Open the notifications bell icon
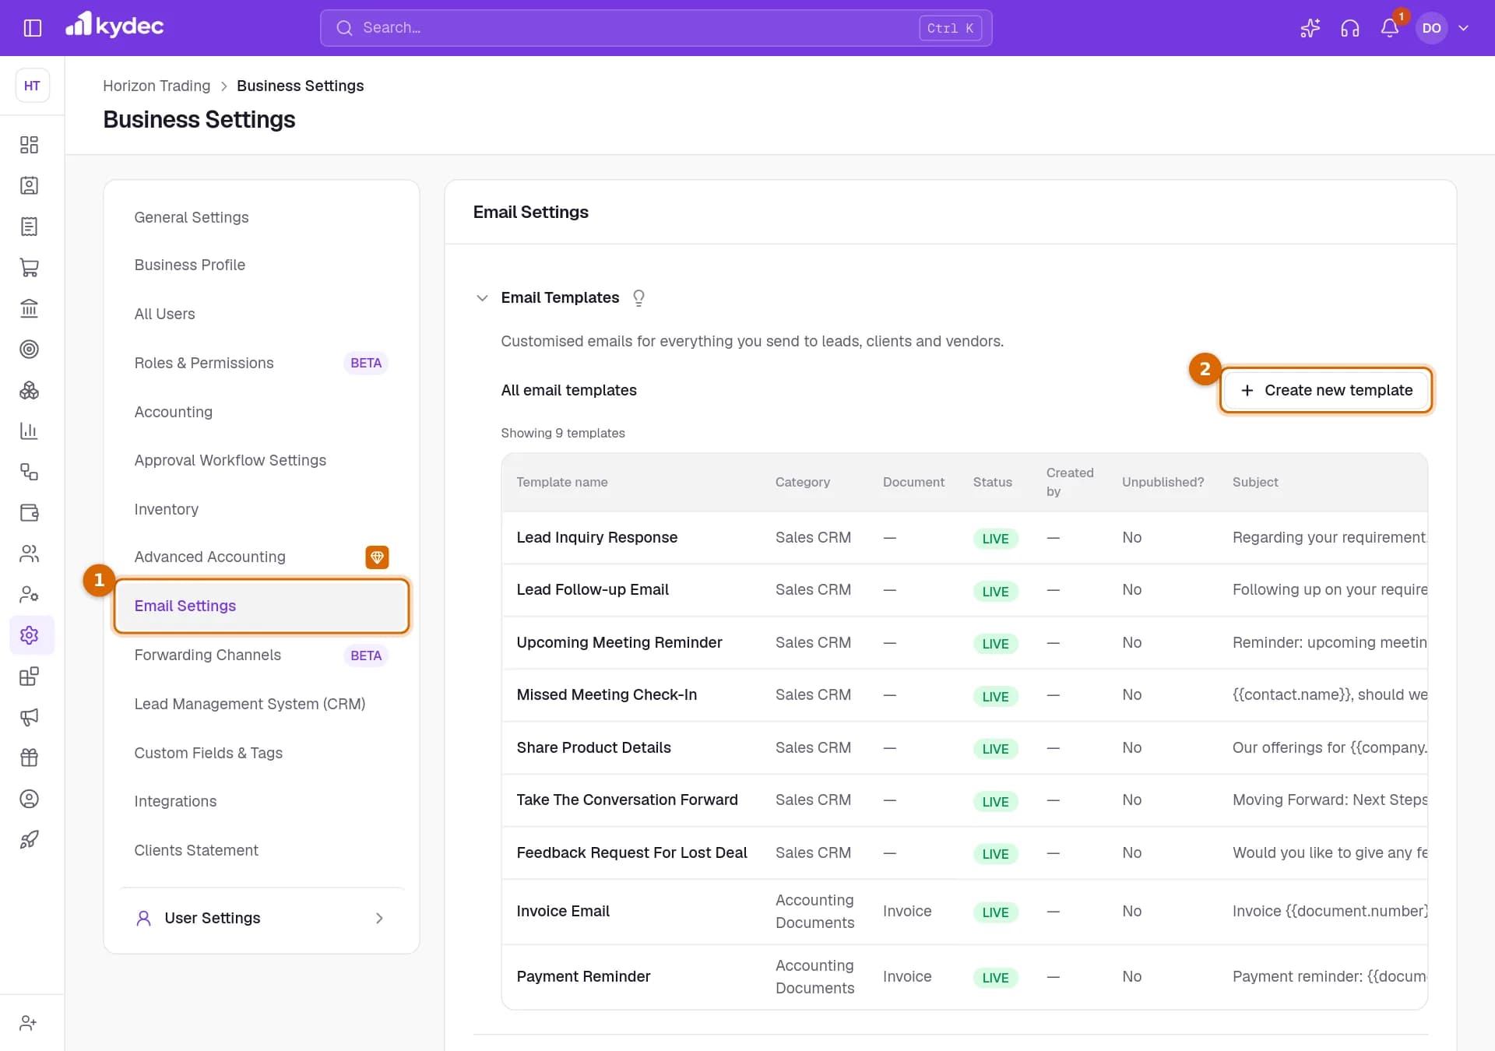 tap(1390, 28)
